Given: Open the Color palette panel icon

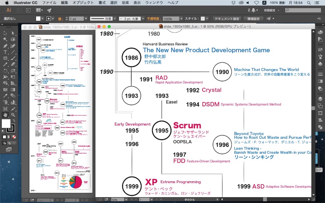Looking at the screenshot, I should pyautogui.click(x=320, y=32).
